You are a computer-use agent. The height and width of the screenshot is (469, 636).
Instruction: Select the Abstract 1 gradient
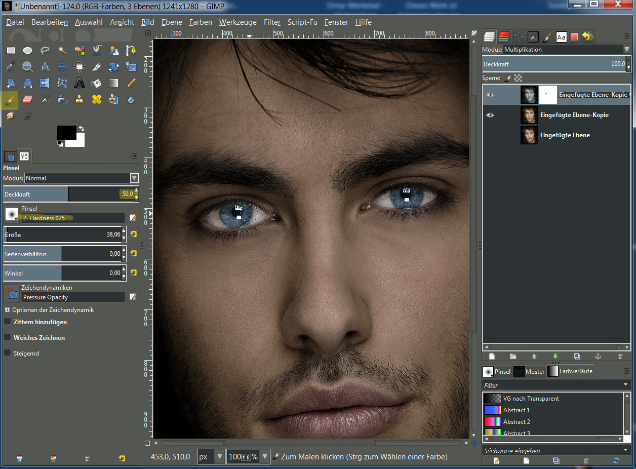tap(516, 410)
